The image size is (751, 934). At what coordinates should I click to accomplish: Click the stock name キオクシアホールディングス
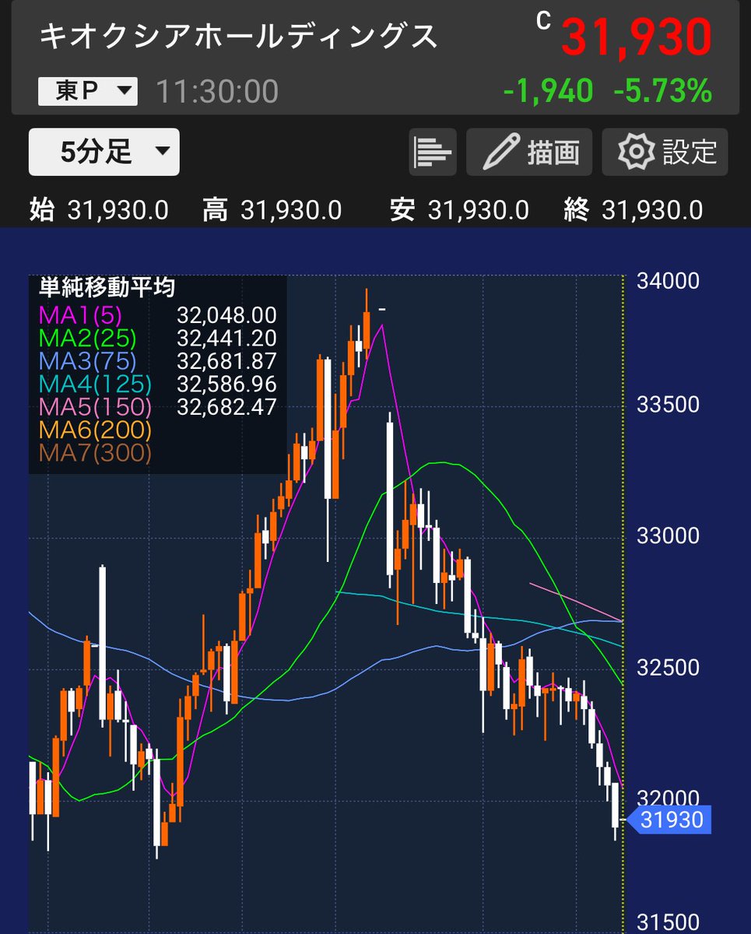pyautogui.click(x=238, y=37)
